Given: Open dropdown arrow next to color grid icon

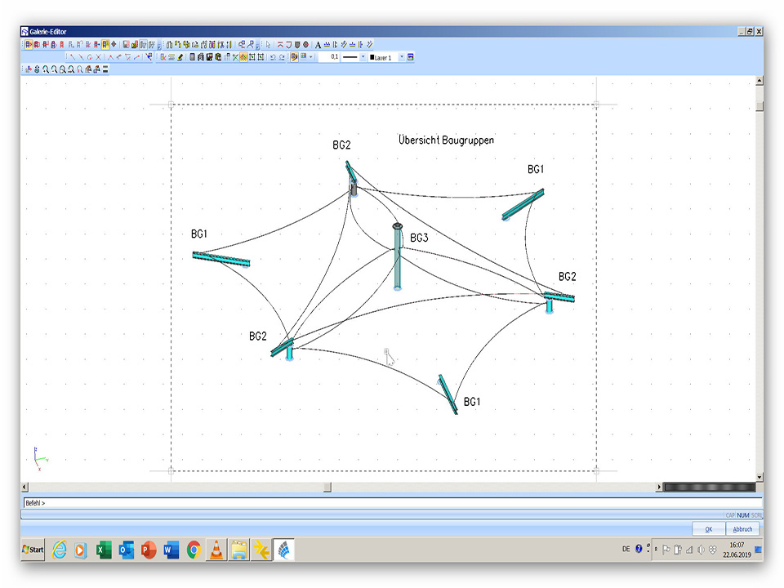Looking at the screenshot, I should 312,57.
